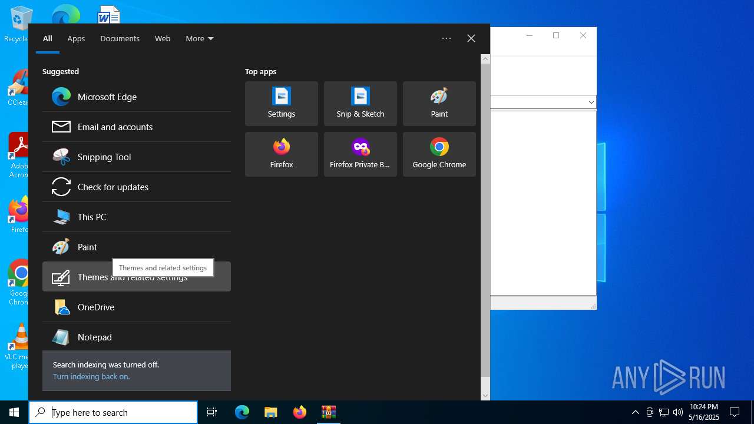The width and height of the screenshot is (754, 424).
Task: Launch Firefox from Top apps
Action: click(282, 154)
